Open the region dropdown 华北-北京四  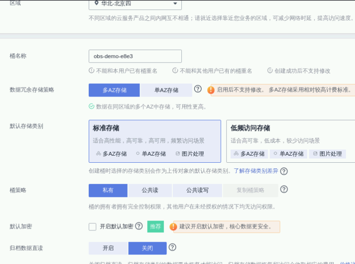[x=135, y=4]
